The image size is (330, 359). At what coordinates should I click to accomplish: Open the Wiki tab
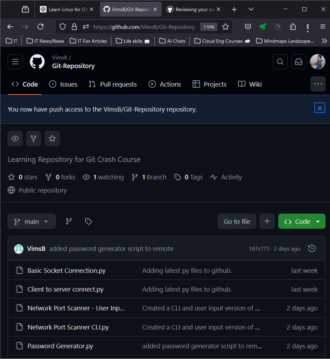(x=250, y=84)
